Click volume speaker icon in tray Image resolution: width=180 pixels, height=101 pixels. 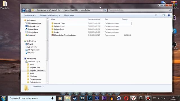point(165,98)
